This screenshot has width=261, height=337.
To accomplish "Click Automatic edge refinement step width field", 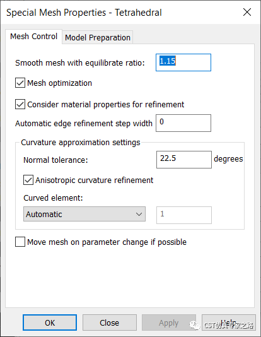I will (183, 123).
